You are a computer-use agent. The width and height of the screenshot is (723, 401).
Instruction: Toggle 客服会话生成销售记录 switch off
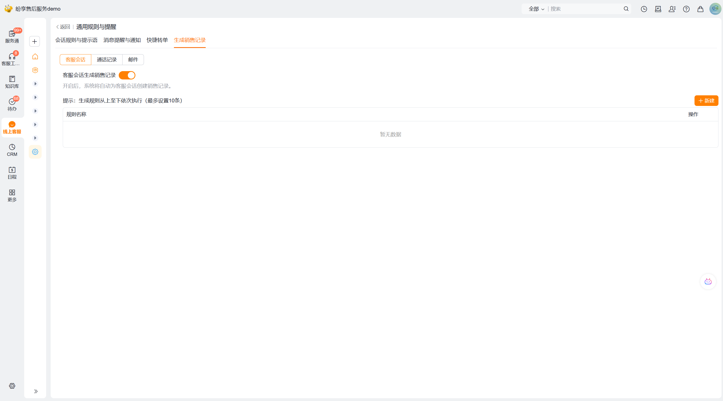(x=127, y=75)
